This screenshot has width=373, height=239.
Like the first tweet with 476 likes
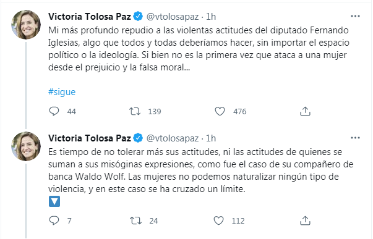[x=220, y=111]
